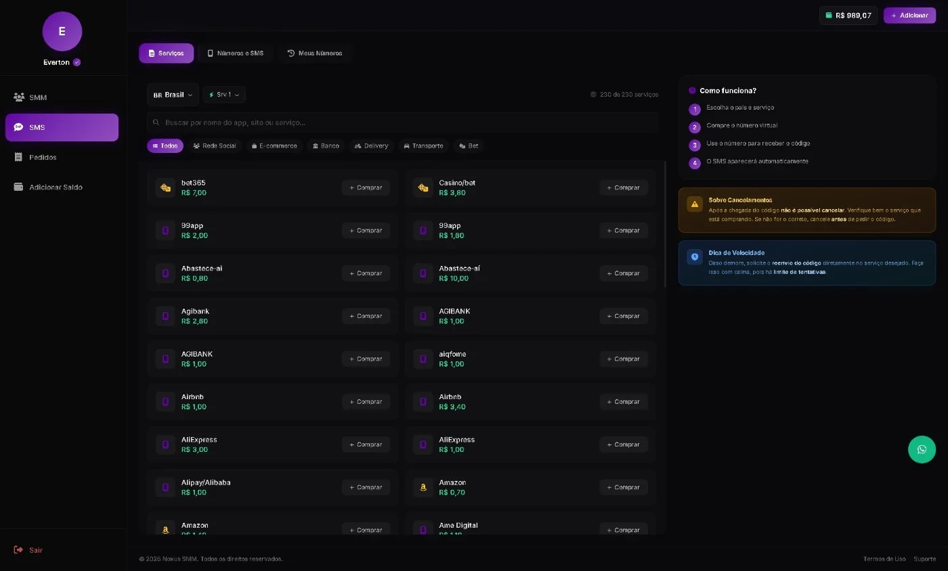948x571 pixels.
Task: Click the Everton username text
Action: (56, 62)
